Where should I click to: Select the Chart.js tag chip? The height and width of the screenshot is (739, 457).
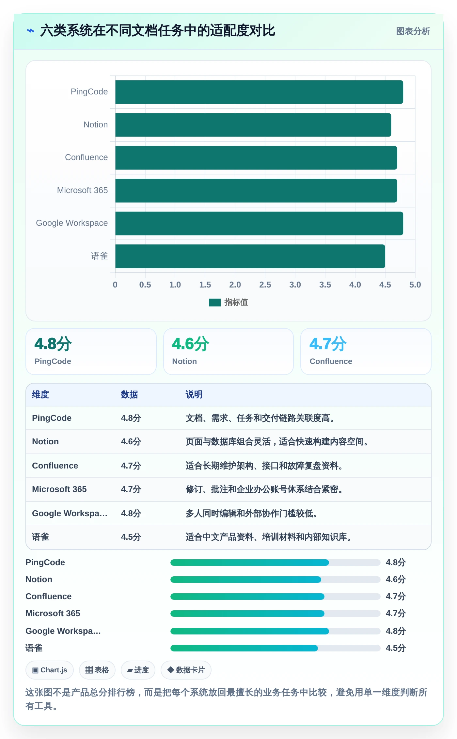tap(50, 670)
